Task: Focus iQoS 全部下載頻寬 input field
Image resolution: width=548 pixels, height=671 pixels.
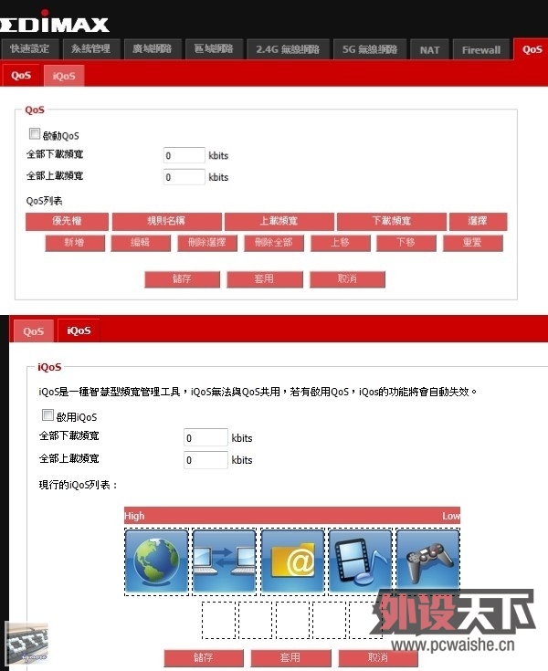Action: (205, 438)
